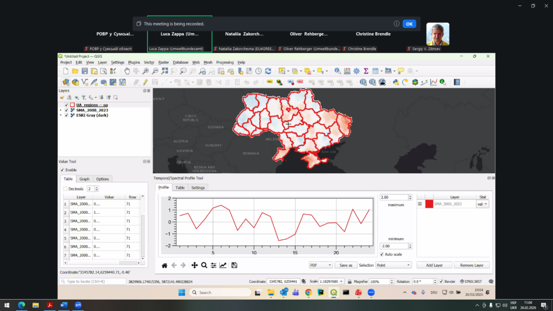
Task: Click the save figure icon below plot
Action: click(x=234, y=265)
